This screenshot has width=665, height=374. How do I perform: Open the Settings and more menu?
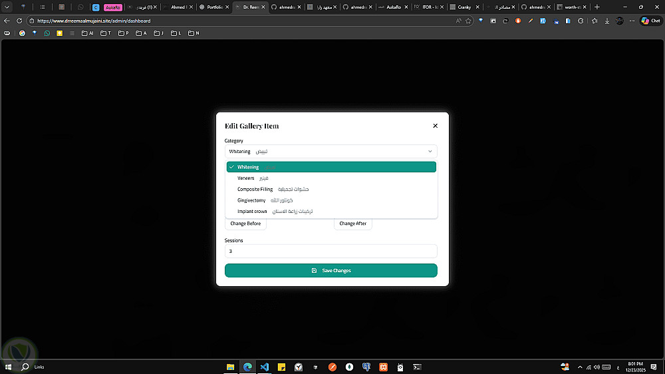tap(632, 21)
